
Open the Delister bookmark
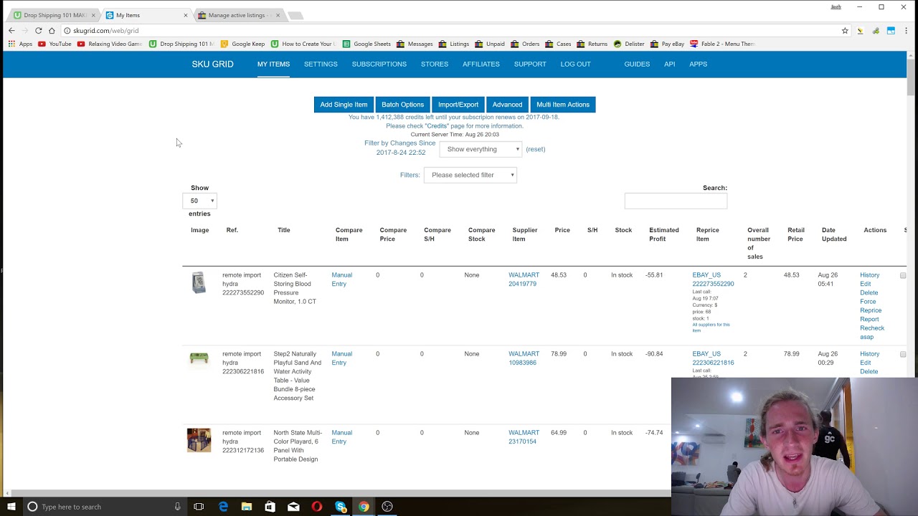pos(629,44)
